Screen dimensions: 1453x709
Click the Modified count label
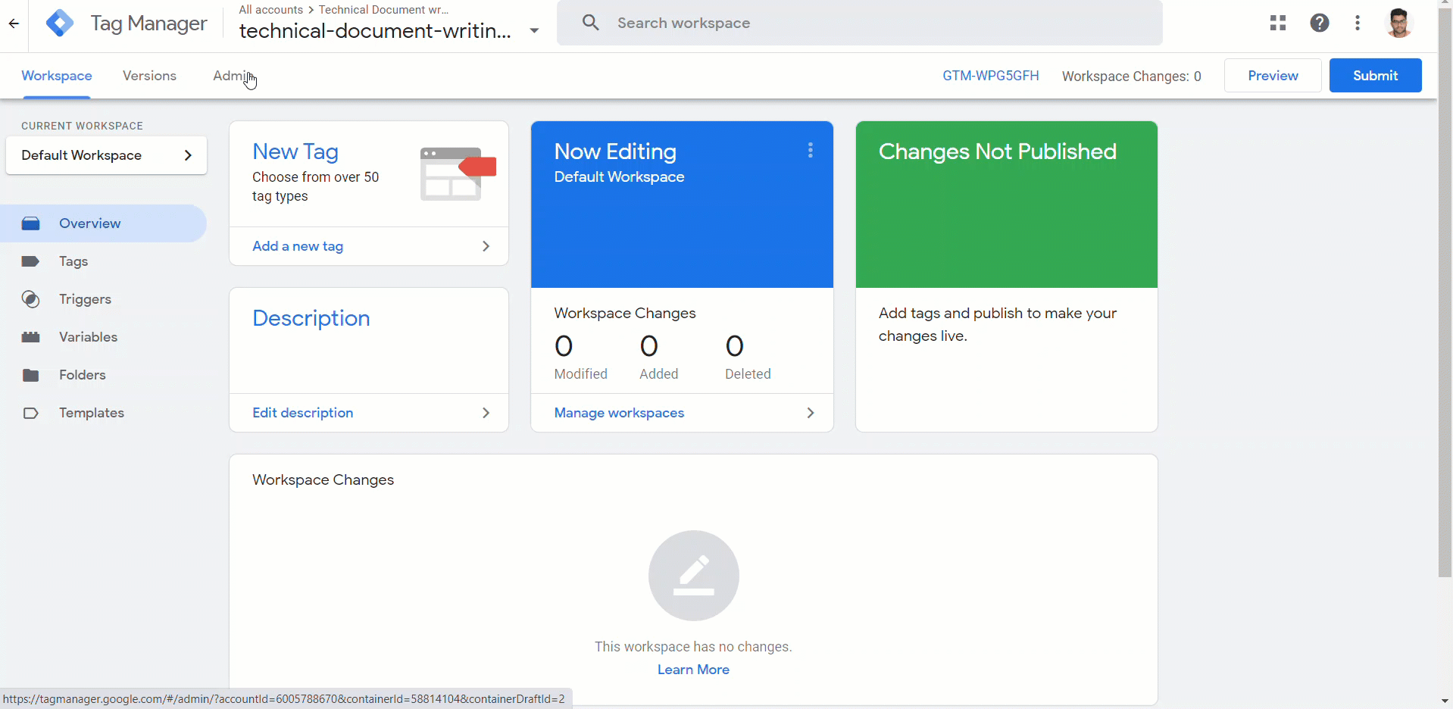click(x=580, y=374)
